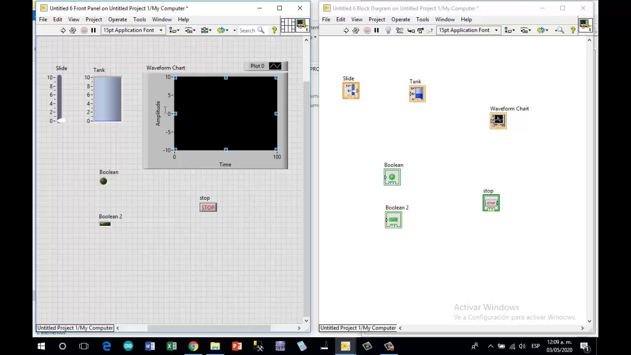The width and height of the screenshot is (631, 355).
Task: Open Block Diagram font dropdown
Action: 468,31
